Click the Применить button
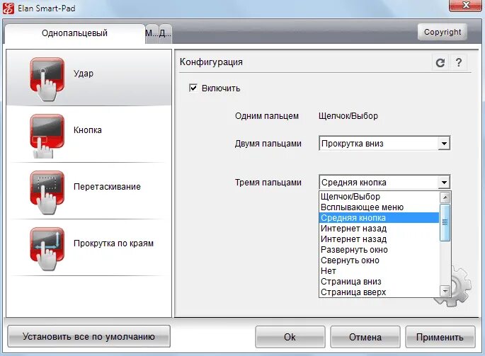Viewport: 485px width, 356px height. coord(440,337)
